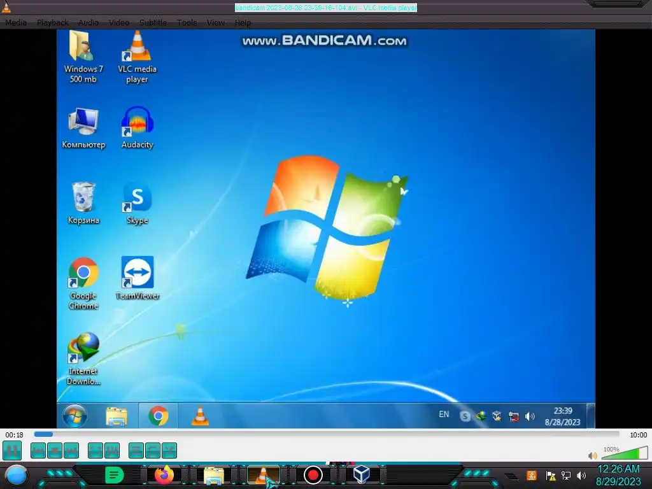Click the elapsed time 00:18 label
Screen dimensions: 652x489
click(x=14, y=435)
